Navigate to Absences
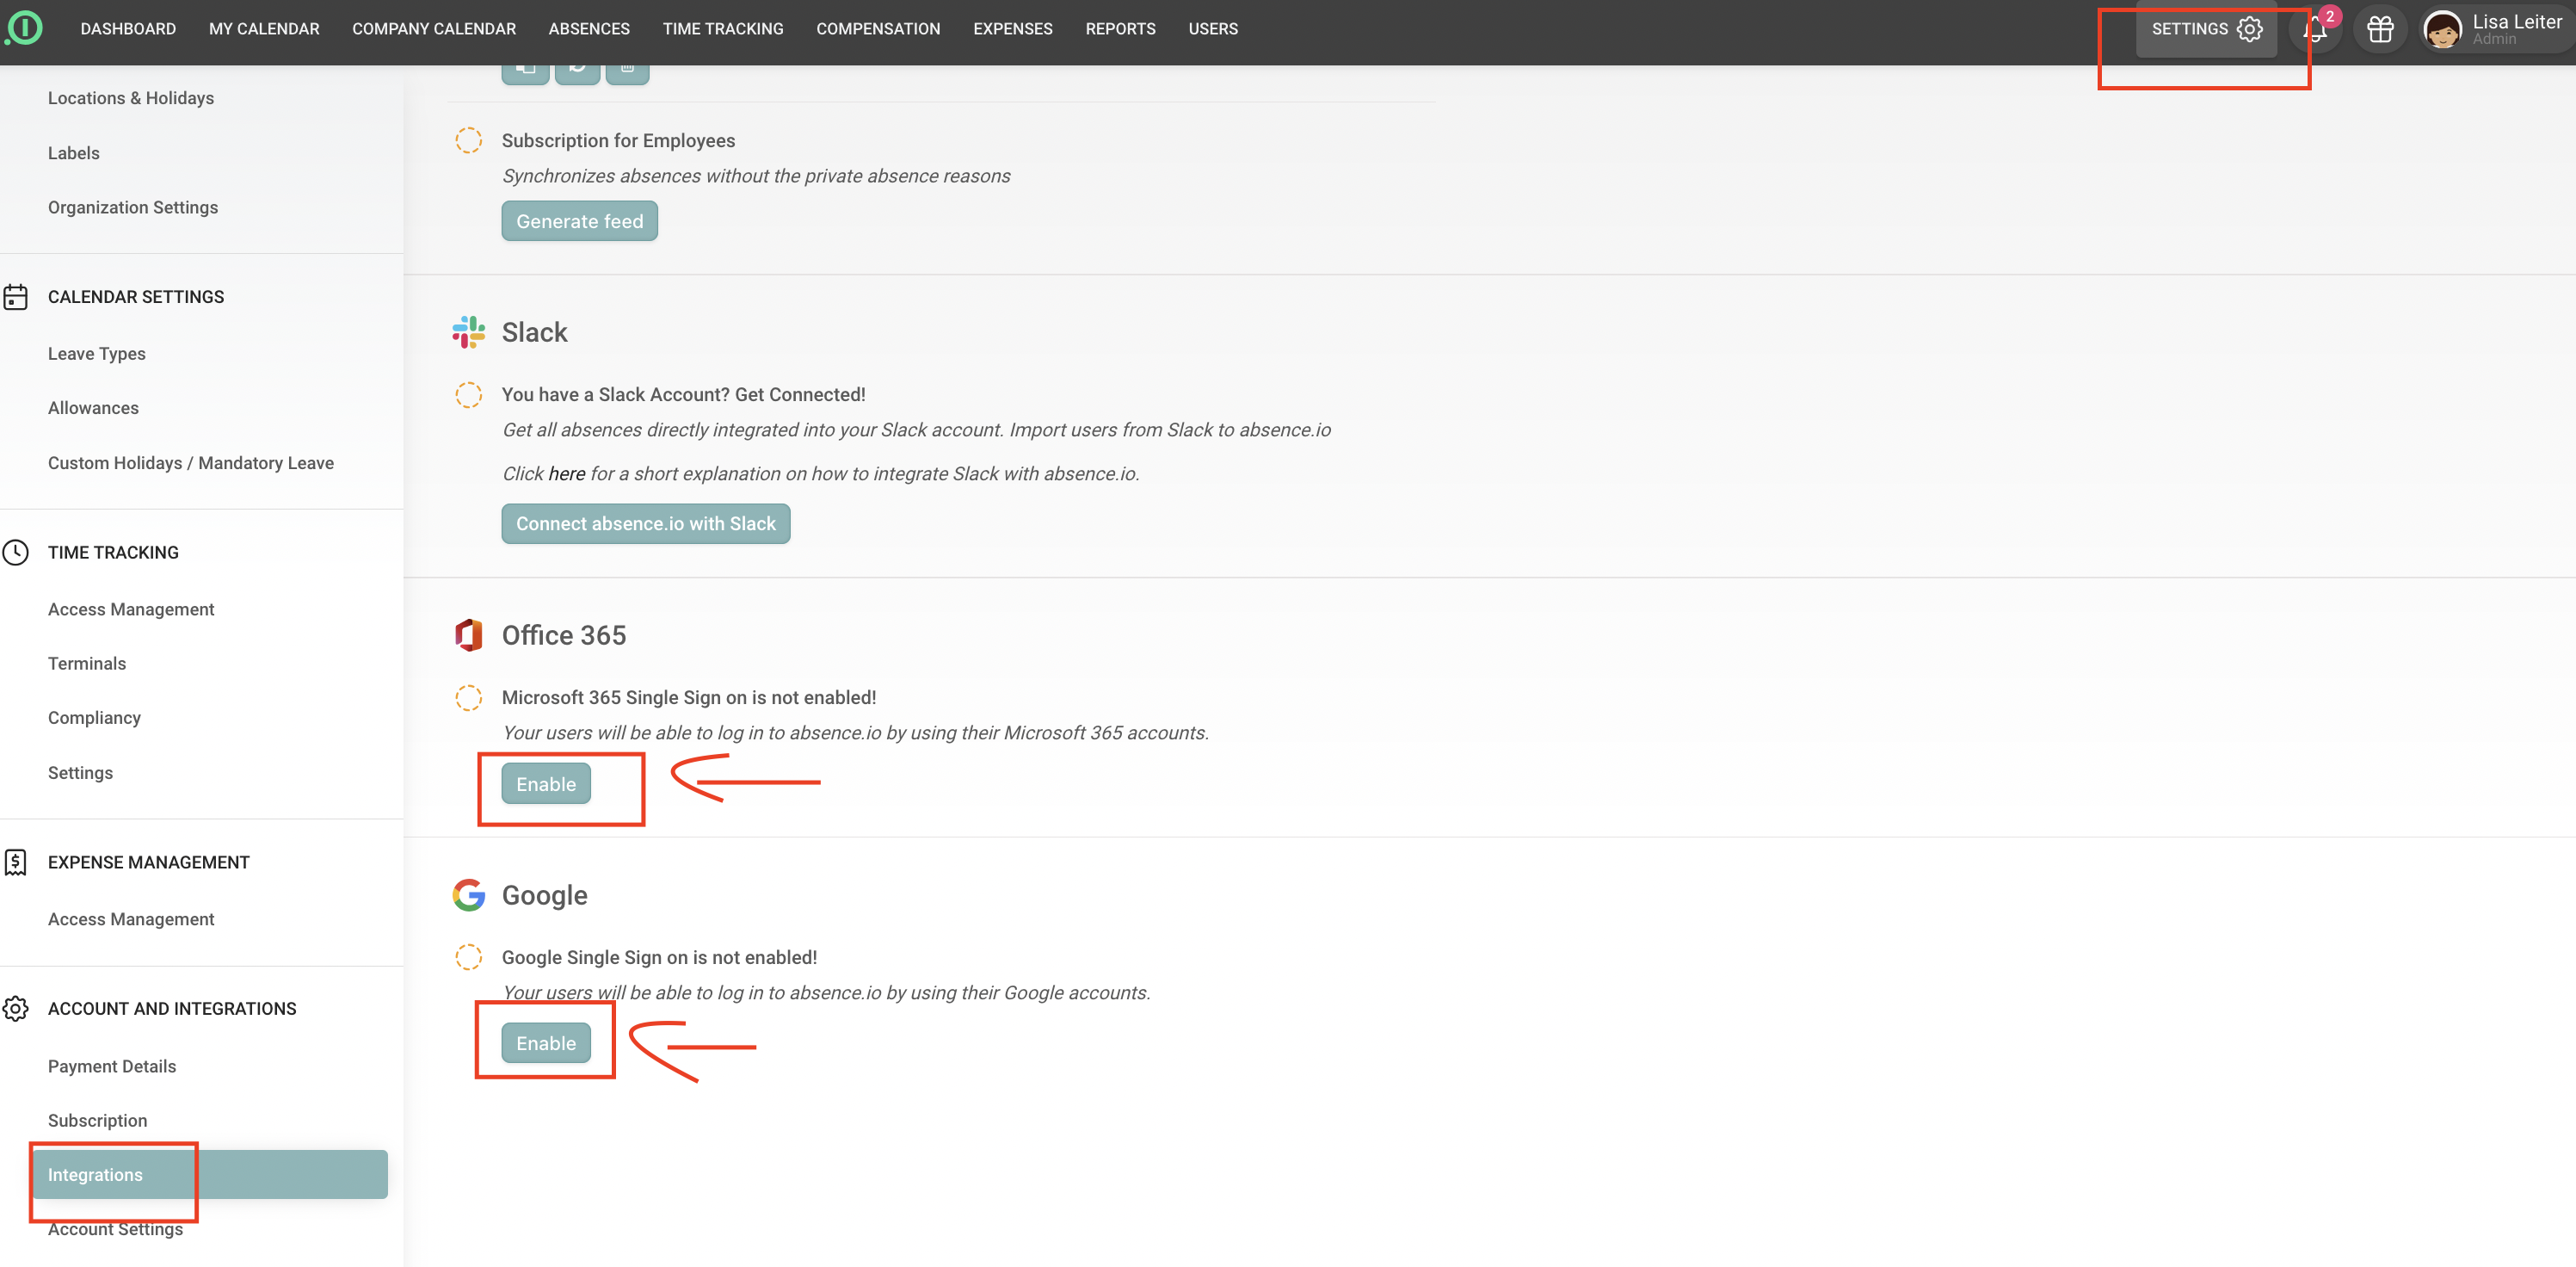The width and height of the screenshot is (2576, 1267). pyautogui.click(x=589, y=29)
